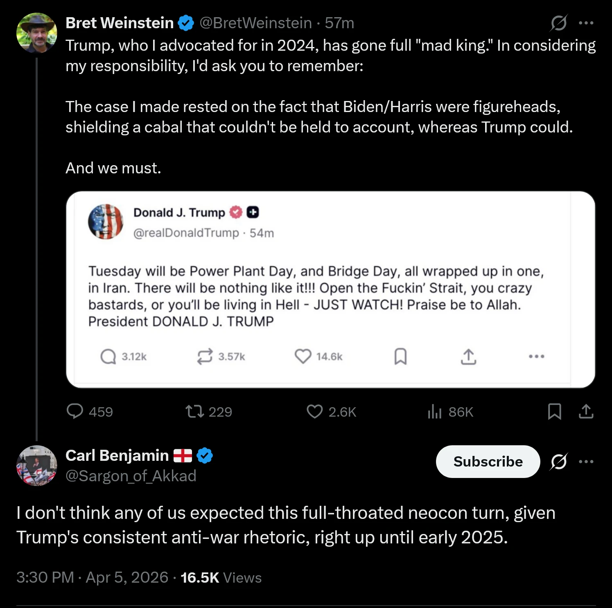Click the heart icon showing 14.6k
The image size is (612, 608).
[303, 357]
